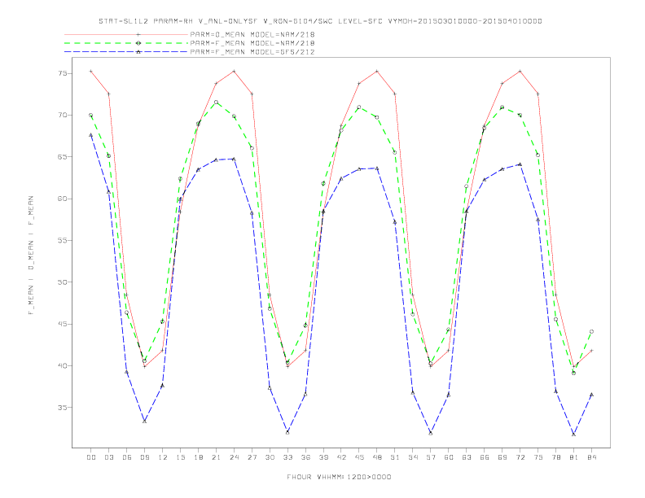Click the x-axis tick label 60
This screenshot has width=645, height=498.
(449, 457)
